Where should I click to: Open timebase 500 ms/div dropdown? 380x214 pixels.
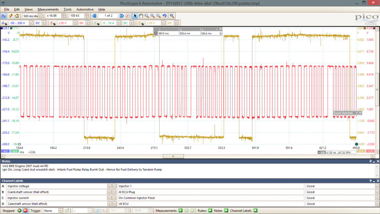pos(40,16)
